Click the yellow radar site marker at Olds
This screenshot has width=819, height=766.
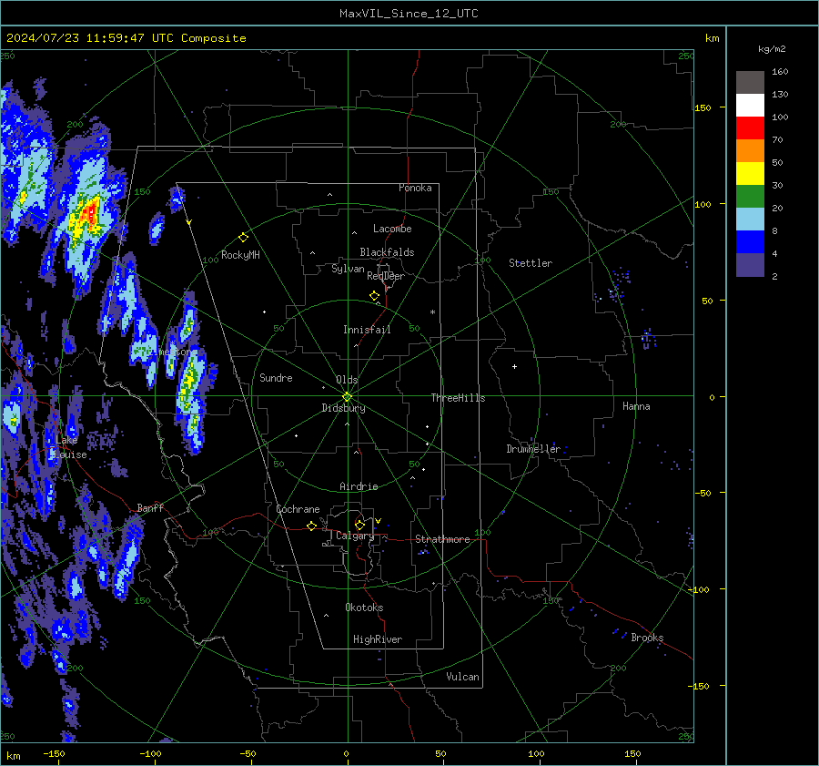tap(348, 397)
